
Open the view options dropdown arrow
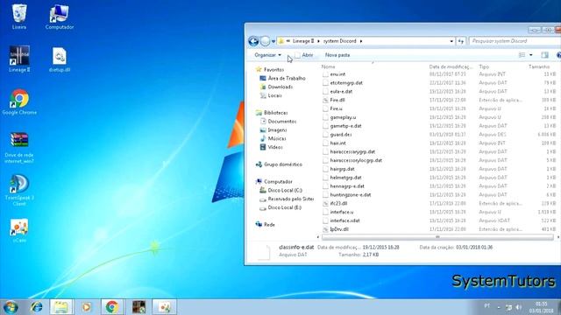tap(531, 55)
